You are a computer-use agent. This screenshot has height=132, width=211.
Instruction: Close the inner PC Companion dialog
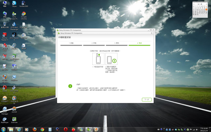pyautogui.click(x=152, y=33)
